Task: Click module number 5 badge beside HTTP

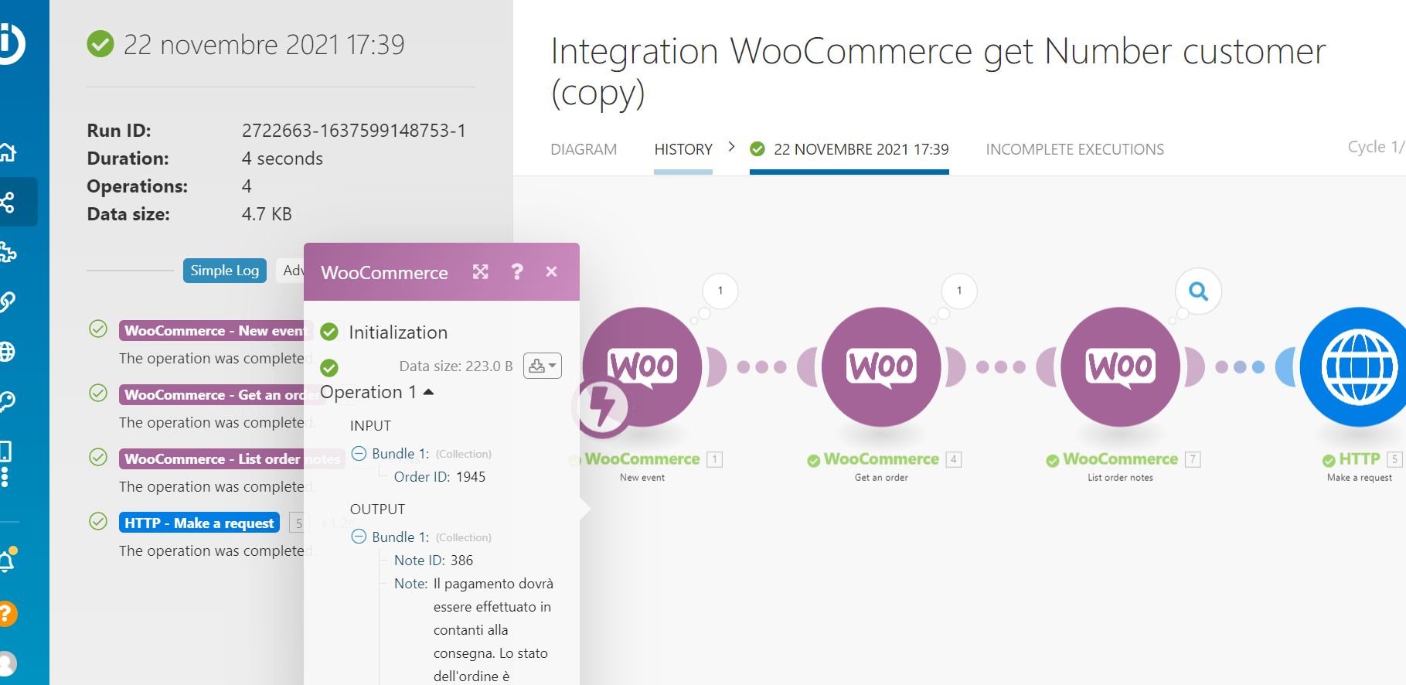Action: pyautogui.click(x=1394, y=459)
